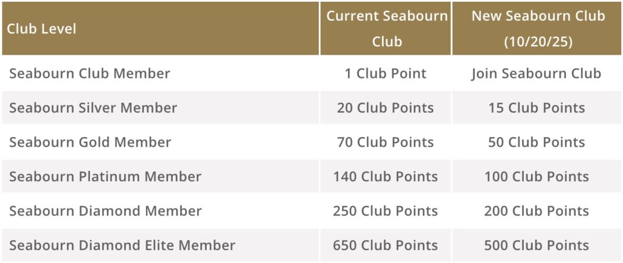Click the "Join Seabourn Club" cell
Viewport: 623px width, 263px height.
536,74
